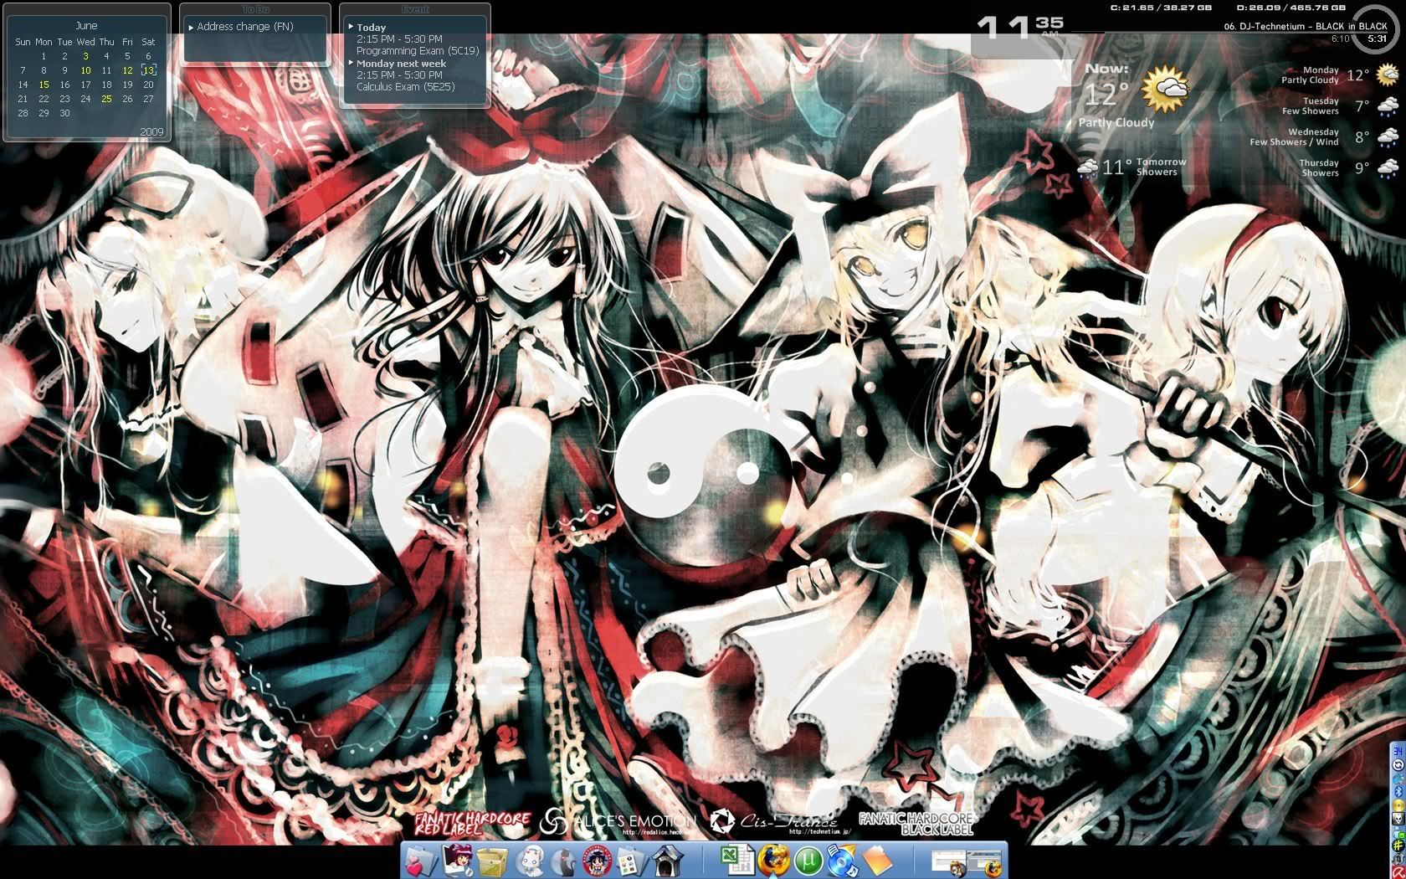Open the dog house dock icon
This screenshot has height=879, width=1406.
667,861
